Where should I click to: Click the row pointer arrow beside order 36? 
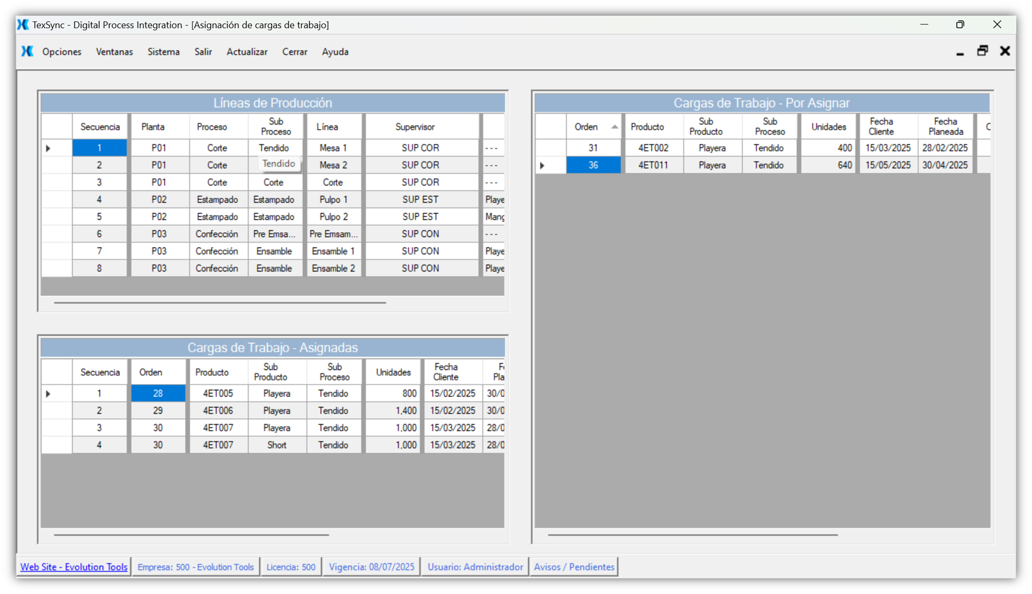[542, 165]
